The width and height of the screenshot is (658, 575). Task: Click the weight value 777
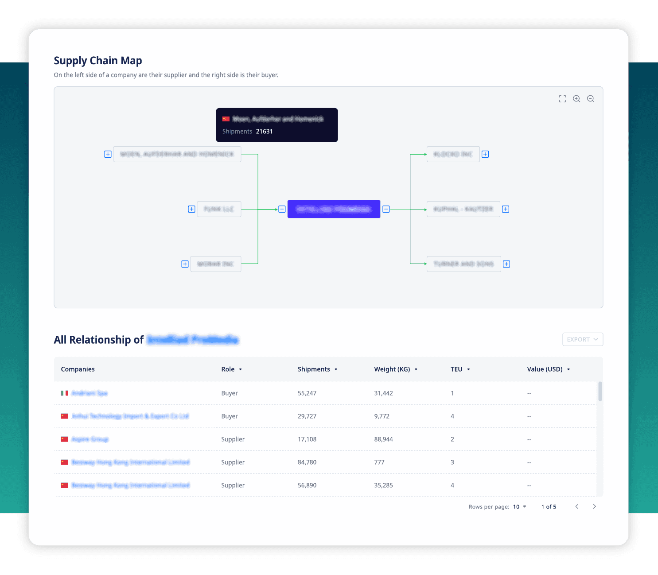379,462
